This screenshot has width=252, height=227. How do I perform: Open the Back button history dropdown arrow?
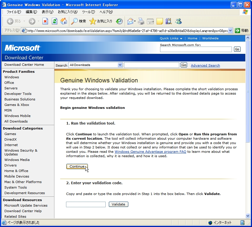tap(24, 21)
